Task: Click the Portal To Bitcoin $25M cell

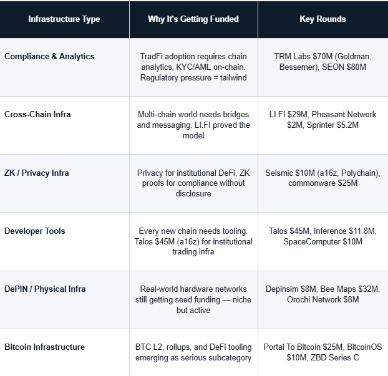Action: (x=323, y=352)
